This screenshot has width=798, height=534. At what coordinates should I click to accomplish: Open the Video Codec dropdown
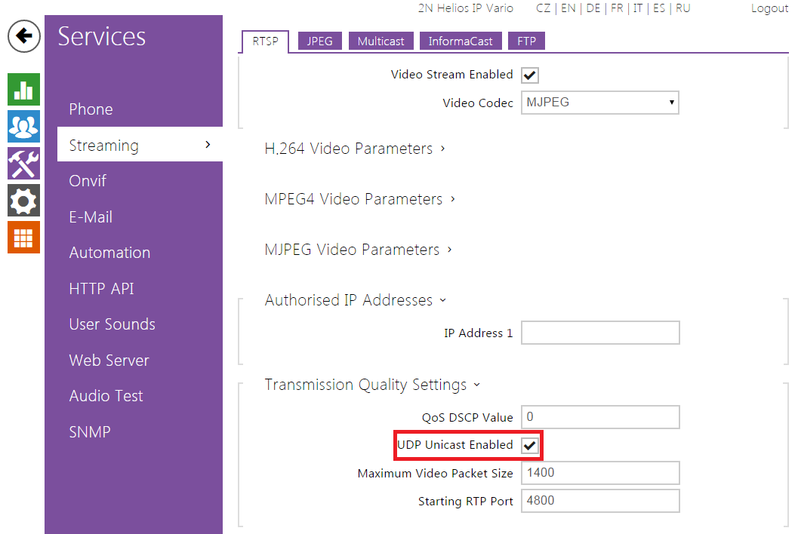pyautogui.click(x=599, y=103)
